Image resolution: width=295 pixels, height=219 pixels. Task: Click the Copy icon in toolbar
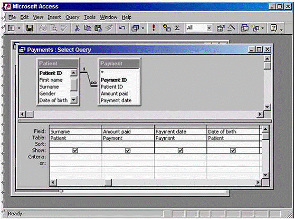88,28
